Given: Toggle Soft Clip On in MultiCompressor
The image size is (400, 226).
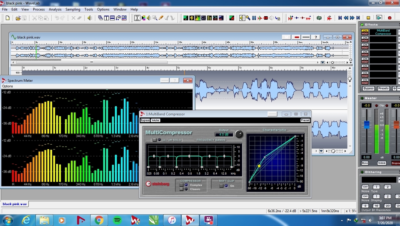Looking at the screenshot, I should [222, 186].
